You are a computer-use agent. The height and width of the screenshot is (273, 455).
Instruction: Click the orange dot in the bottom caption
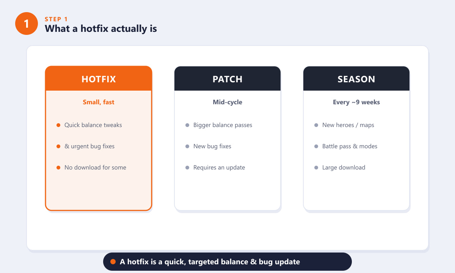click(113, 262)
